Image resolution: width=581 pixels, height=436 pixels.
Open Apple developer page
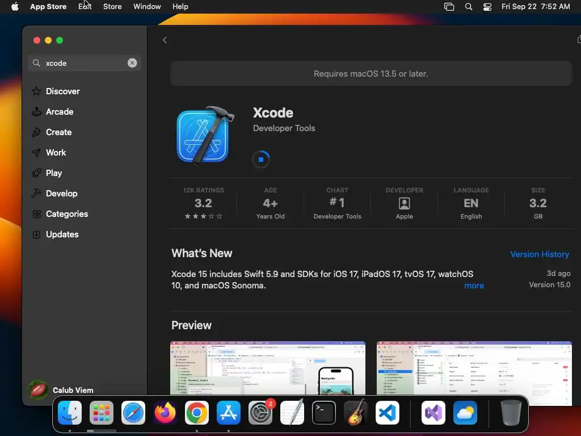(404, 203)
